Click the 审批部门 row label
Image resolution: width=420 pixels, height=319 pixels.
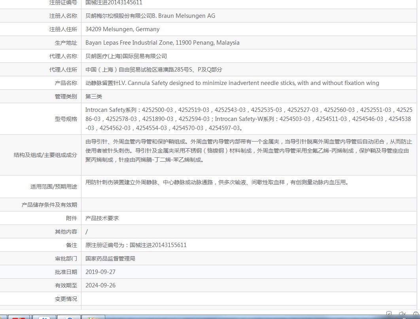(66, 259)
